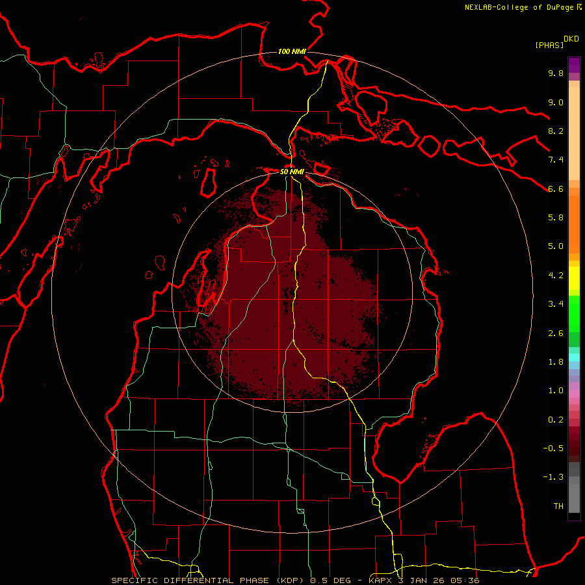Click the 6.6 scale value
This screenshot has height=585, width=585.
[556, 188]
